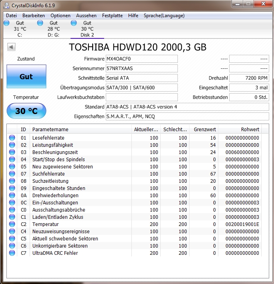Open the Datei menu

12,16
